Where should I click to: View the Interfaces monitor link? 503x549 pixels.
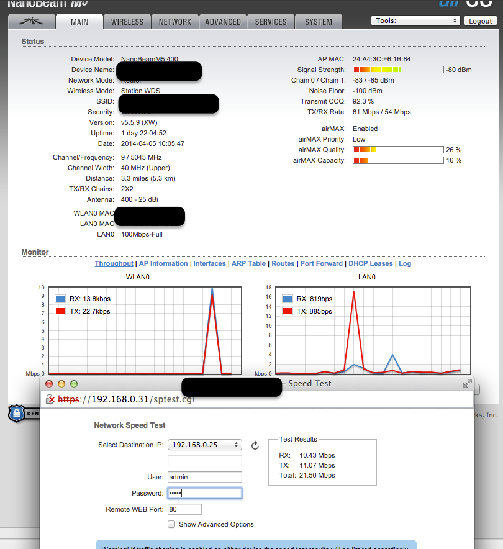pos(210,264)
